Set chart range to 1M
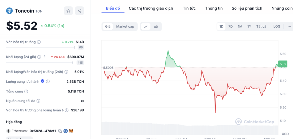This screenshot has height=139, width=293. 240,27
